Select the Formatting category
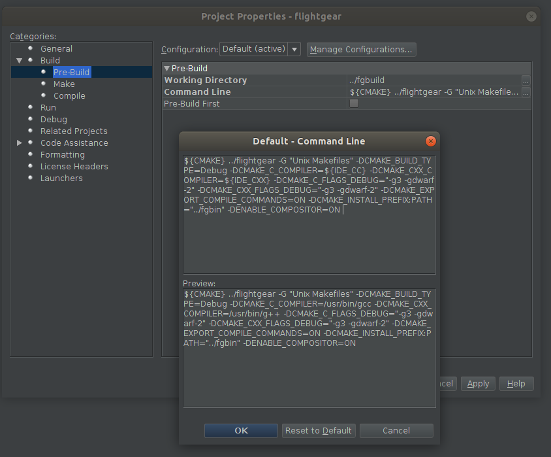The width and height of the screenshot is (551, 457). (62, 155)
